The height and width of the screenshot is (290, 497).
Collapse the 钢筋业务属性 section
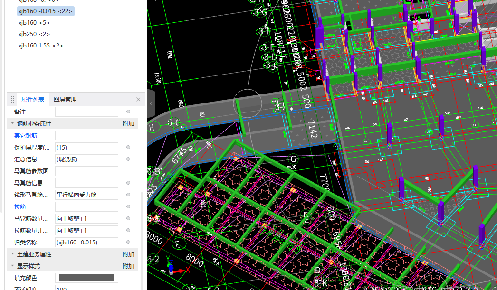[12, 123]
